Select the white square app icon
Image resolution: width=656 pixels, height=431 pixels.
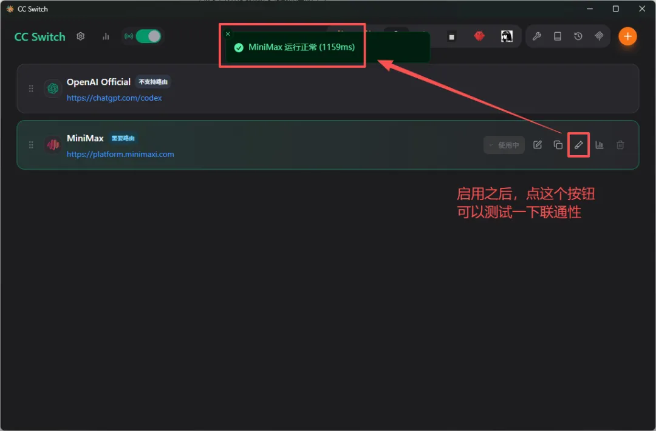point(451,37)
